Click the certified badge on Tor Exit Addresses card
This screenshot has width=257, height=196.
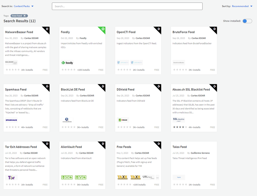(47, 144)
